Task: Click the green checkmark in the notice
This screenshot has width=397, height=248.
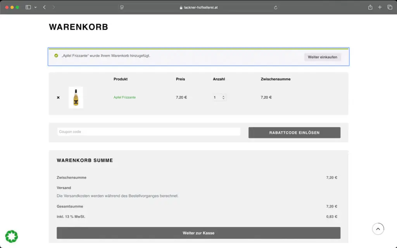Action: click(x=57, y=56)
